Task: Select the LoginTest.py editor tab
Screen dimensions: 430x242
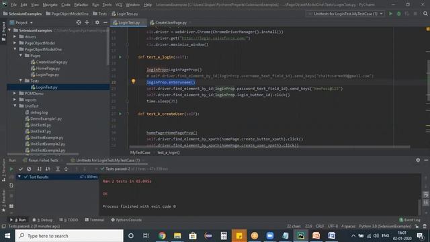Action: click(x=129, y=22)
